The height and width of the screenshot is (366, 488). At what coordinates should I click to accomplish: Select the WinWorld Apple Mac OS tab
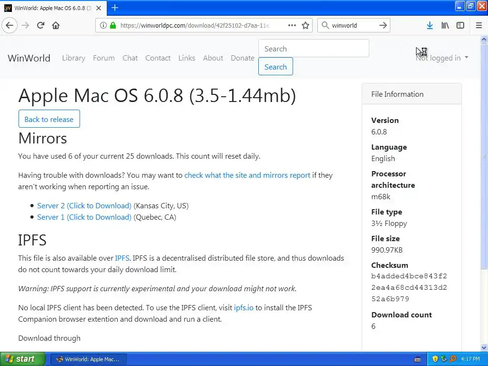[53, 8]
